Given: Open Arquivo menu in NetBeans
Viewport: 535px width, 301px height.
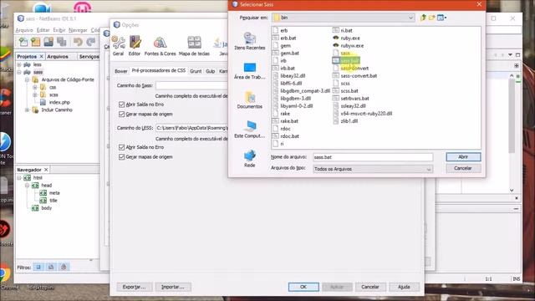Looking at the screenshot, I should point(24,30).
